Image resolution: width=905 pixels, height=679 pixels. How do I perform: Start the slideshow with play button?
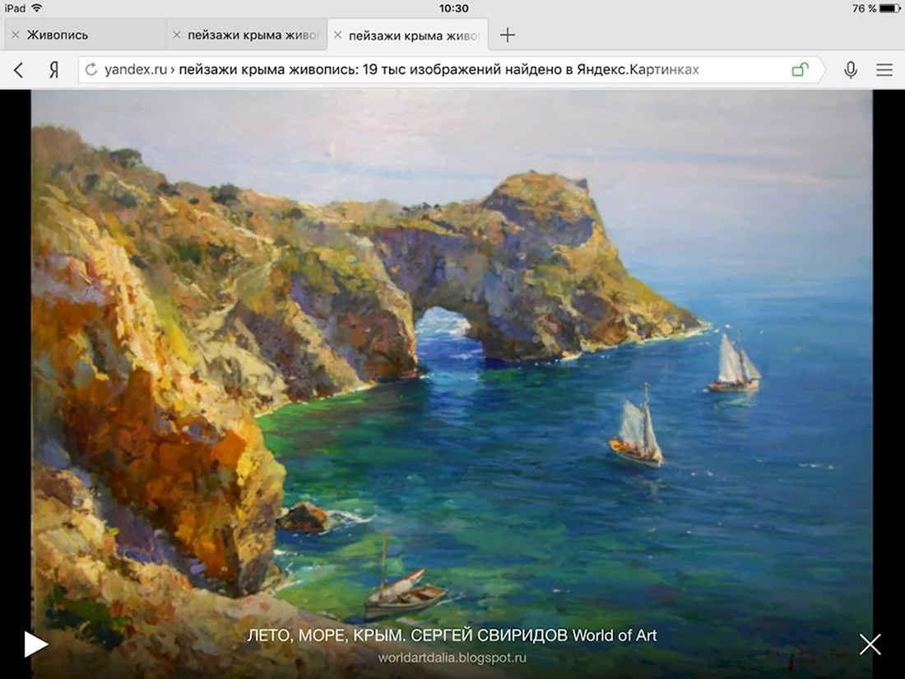pos(35,644)
